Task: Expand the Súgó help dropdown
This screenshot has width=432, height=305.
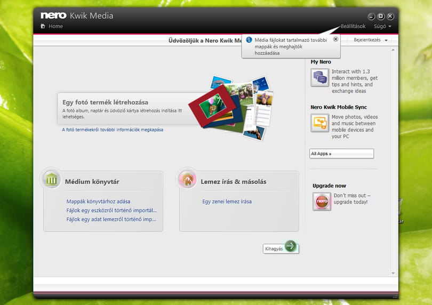Action: [382, 26]
